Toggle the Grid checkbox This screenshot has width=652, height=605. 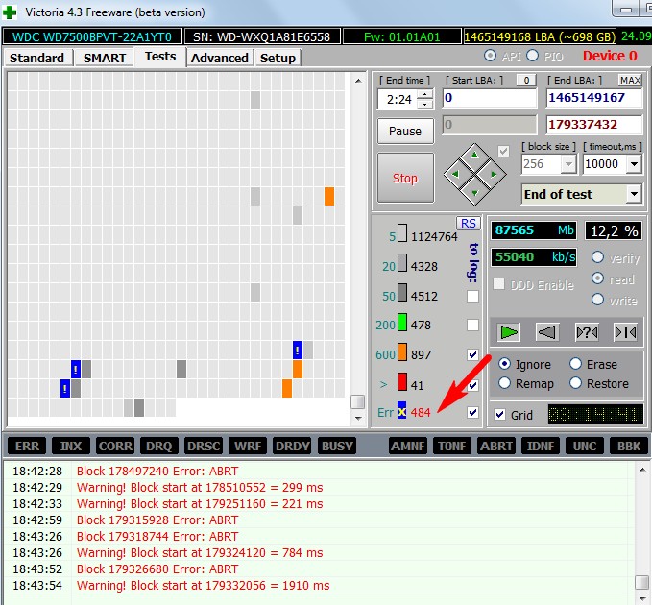pos(499,415)
